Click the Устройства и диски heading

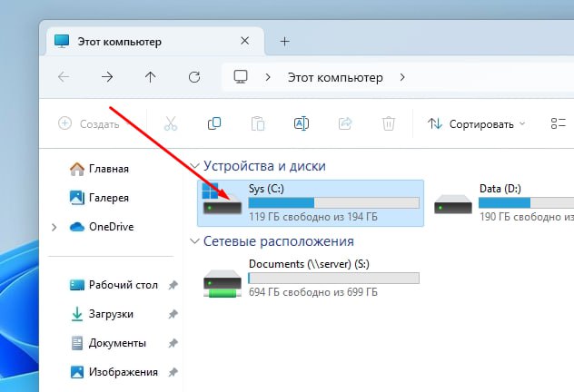(264, 166)
